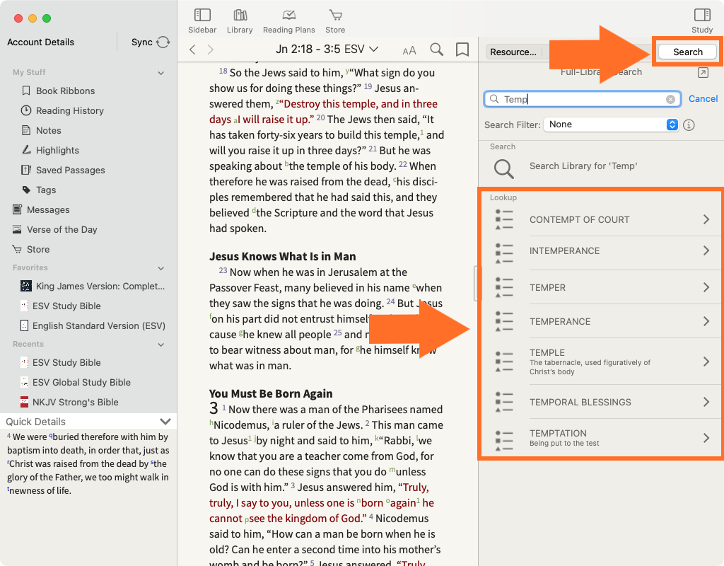Open passage search magnifier icon
This screenshot has width=724, height=566.
pos(437,50)
